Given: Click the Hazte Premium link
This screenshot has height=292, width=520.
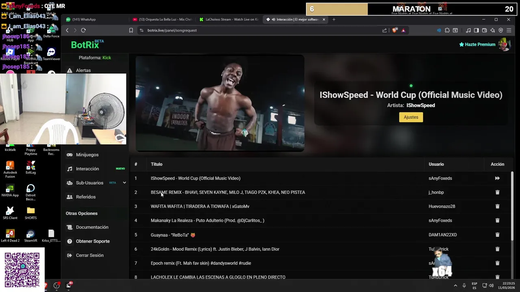Looking at the screenshot, I should tap(477, 45).
